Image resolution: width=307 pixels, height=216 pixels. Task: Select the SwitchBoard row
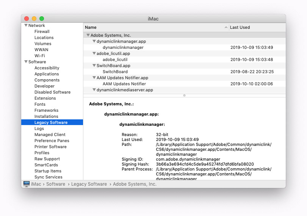pyautogui.click(x=185, y=72)
